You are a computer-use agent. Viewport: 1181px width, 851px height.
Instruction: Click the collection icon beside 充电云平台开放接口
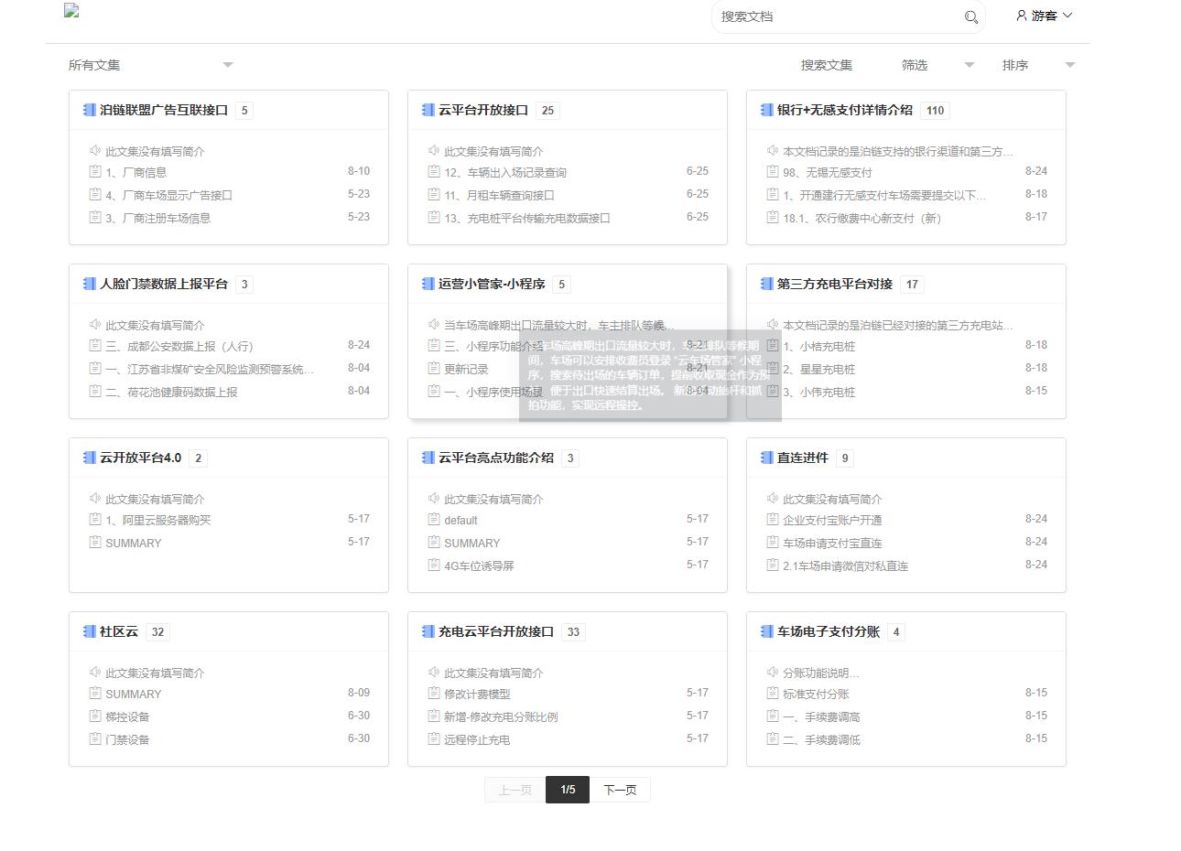point(428,631)
